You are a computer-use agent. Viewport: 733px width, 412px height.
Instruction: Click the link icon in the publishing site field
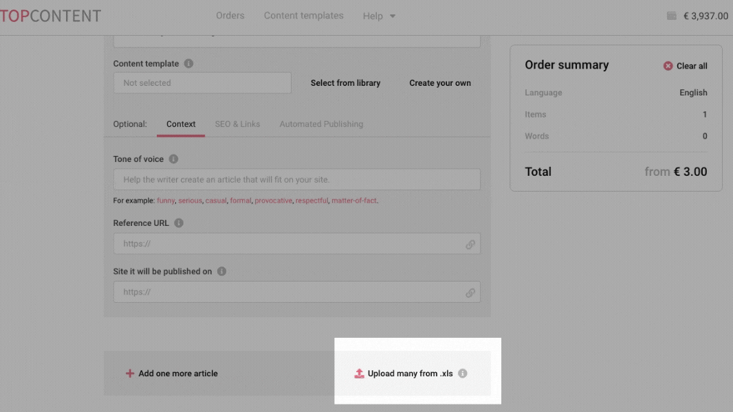[x=470, y=292]
